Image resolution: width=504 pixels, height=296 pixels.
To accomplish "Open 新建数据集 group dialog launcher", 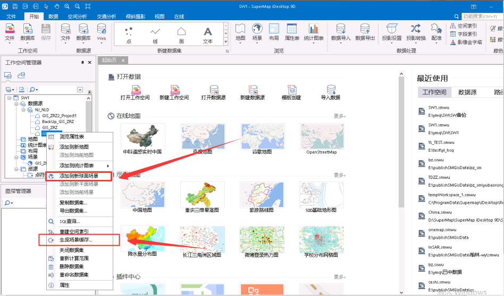I will click(227, 51).
